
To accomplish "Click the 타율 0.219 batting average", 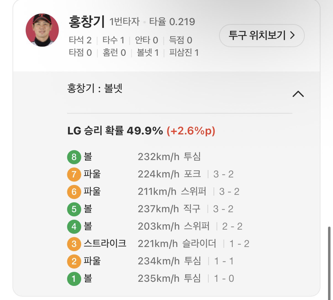I will tap(172, 22).
